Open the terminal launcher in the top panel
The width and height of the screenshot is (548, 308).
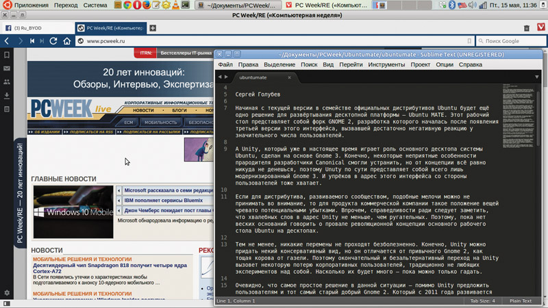tap(185, 5)
